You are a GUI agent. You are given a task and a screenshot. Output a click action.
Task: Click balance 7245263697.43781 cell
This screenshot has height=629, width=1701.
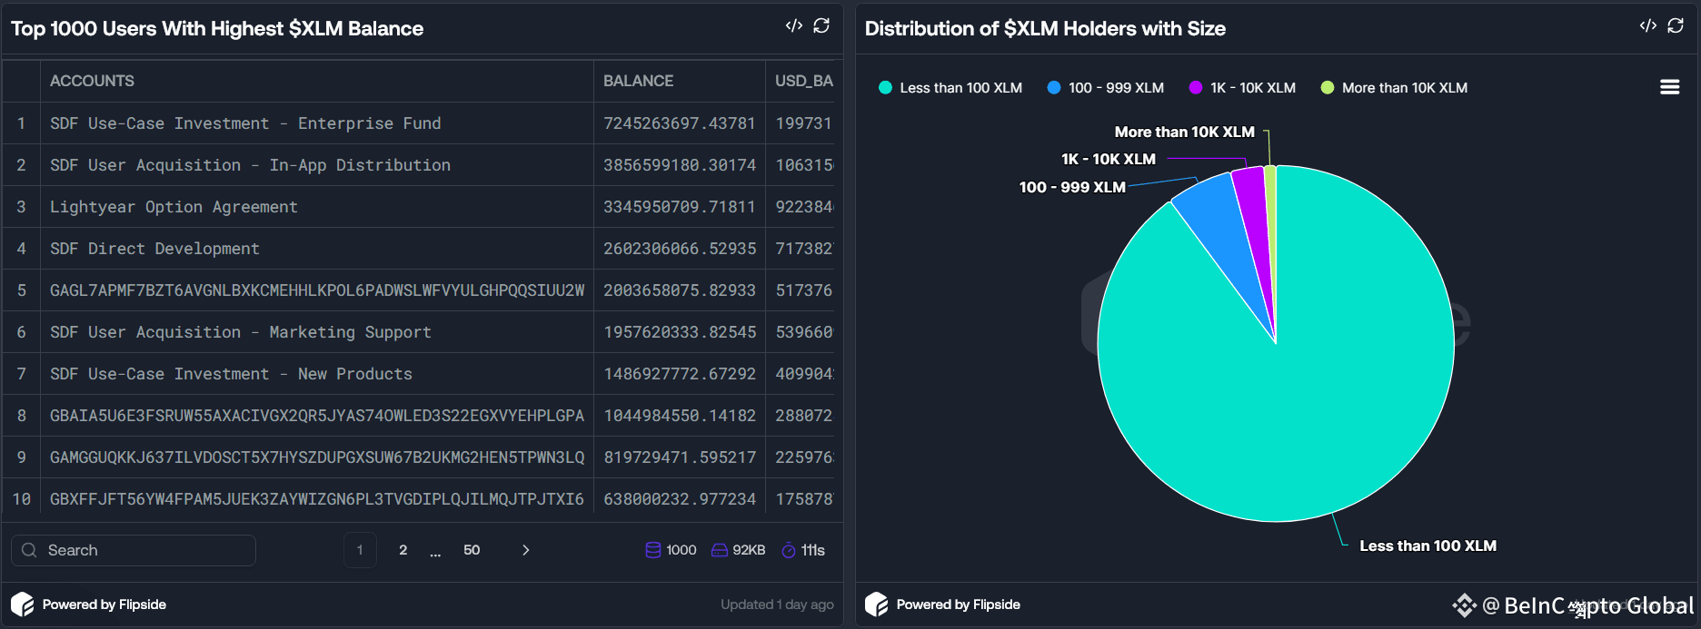pos(680,123)
